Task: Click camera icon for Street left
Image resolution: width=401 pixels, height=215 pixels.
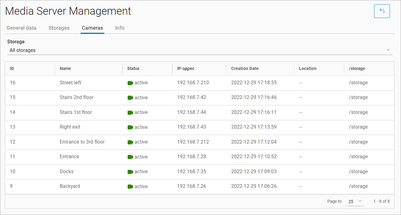Action: point(130,83)
